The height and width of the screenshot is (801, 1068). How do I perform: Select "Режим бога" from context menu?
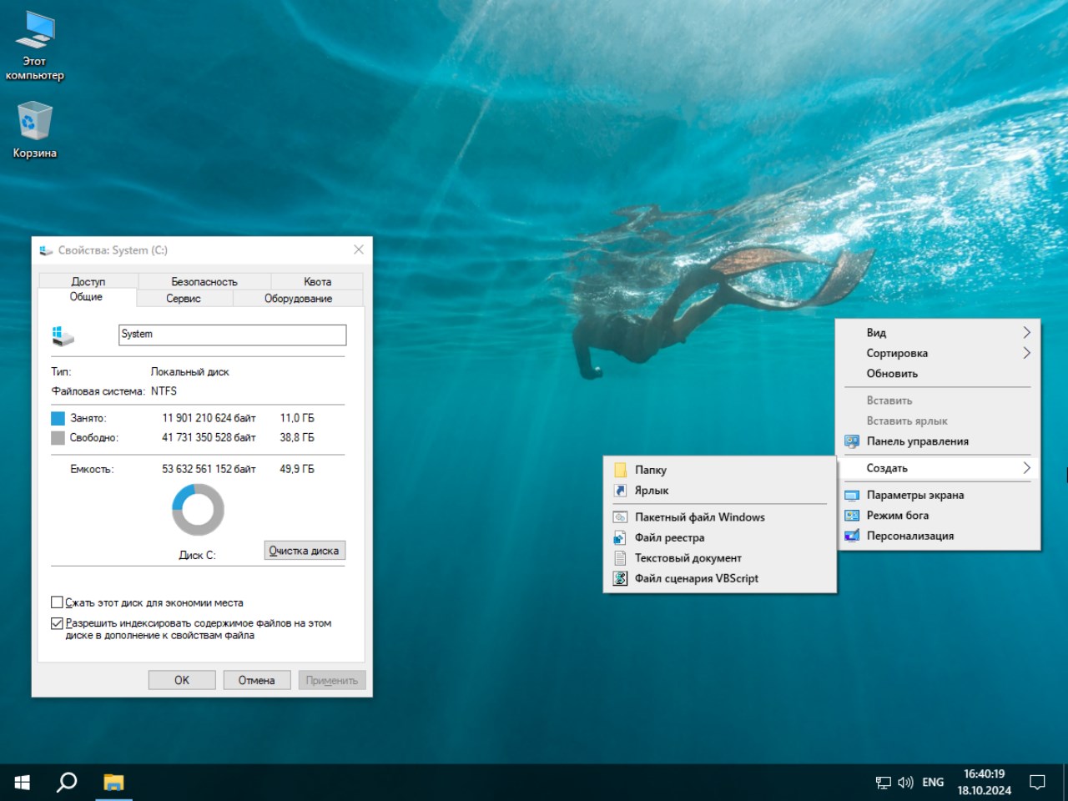tap(897, 516)
